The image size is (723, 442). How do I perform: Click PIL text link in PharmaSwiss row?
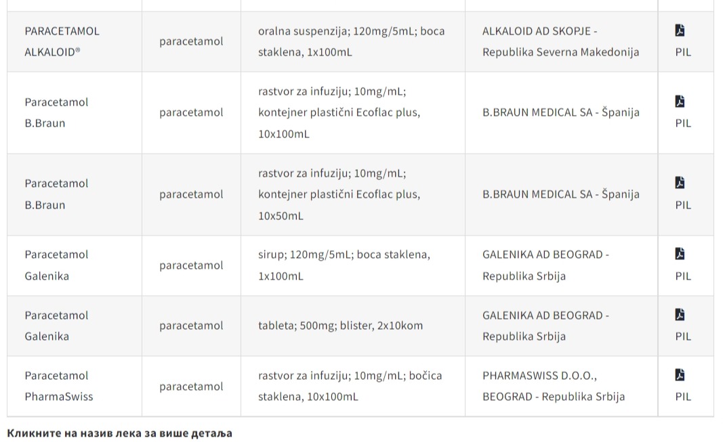pos(683,397)
